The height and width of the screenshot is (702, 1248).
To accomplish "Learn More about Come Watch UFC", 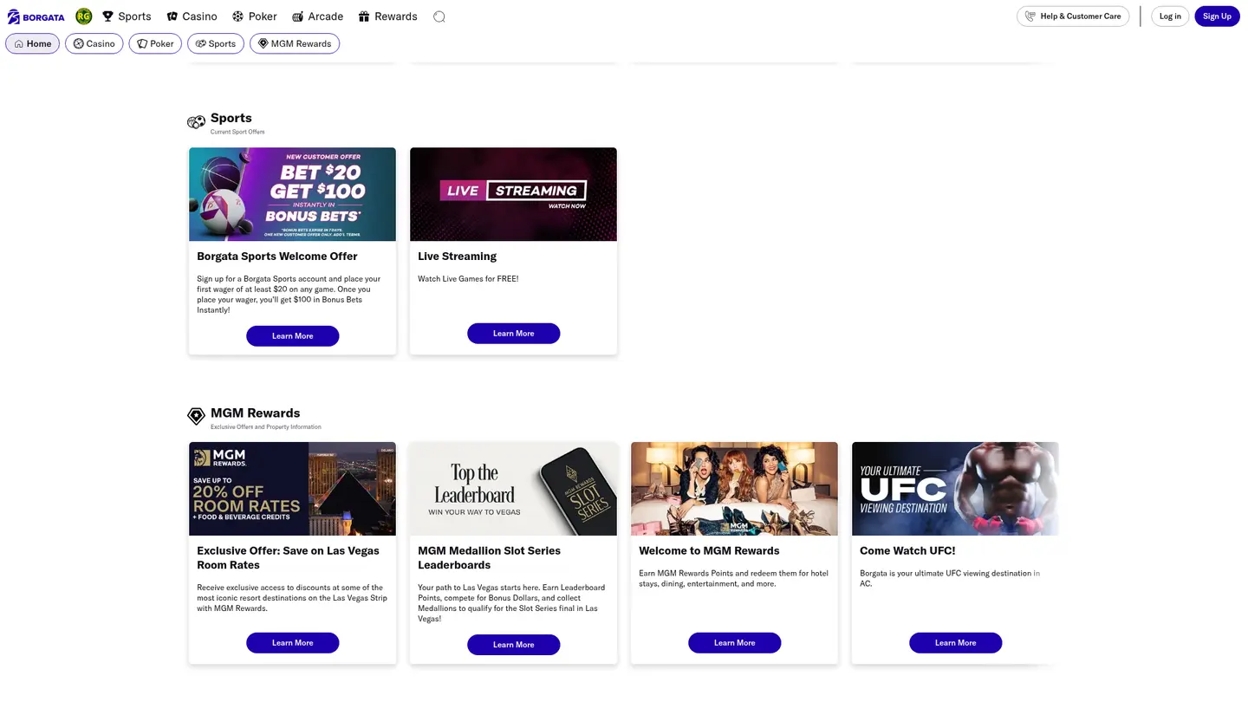I will click(956, 643).
